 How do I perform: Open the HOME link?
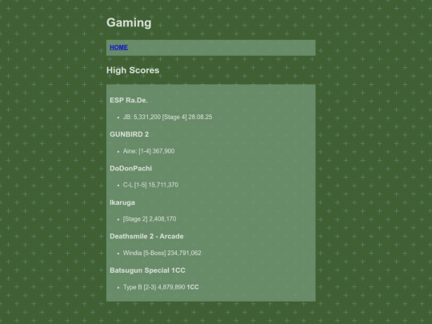point(118,47)
